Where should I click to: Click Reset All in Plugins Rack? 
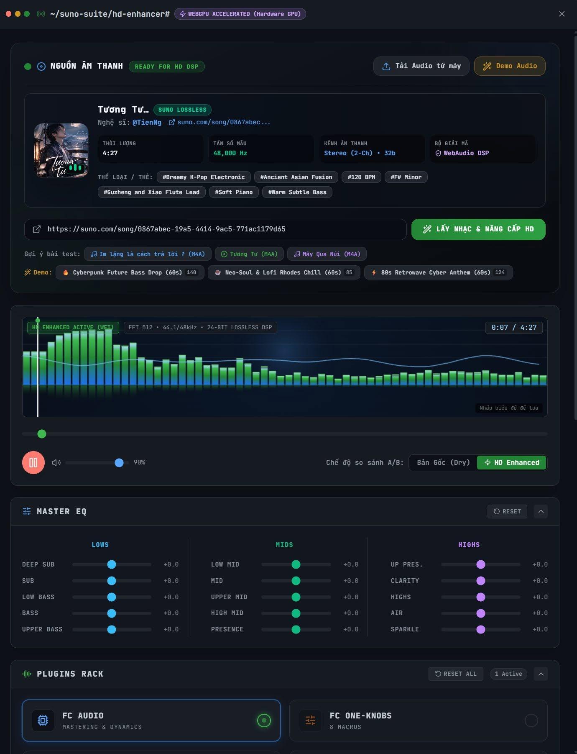(x=456, y=674)
